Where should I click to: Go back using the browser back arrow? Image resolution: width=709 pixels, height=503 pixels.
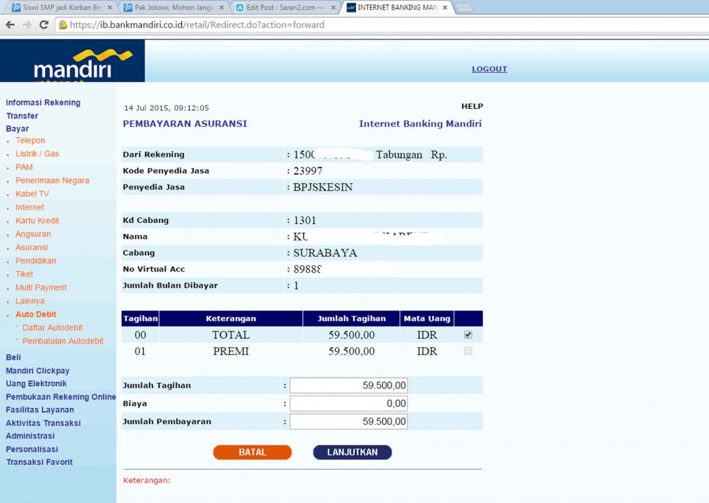tap(10, 25)
